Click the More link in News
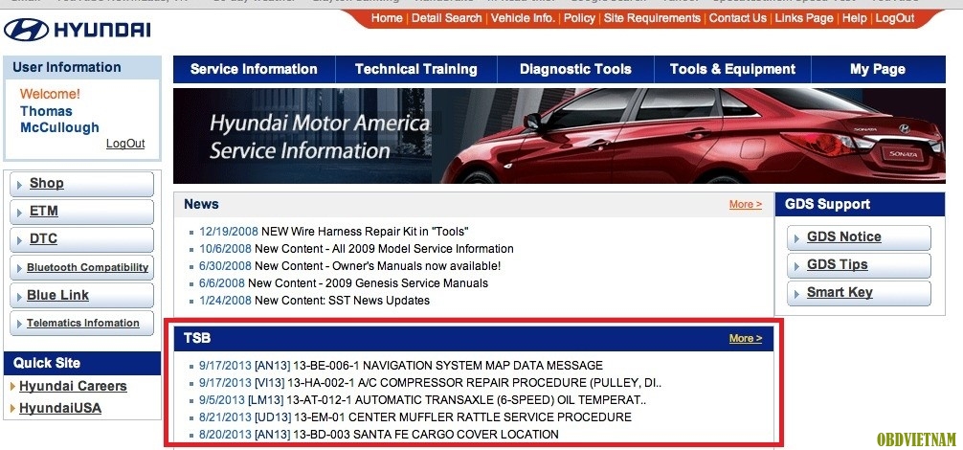This screenshot has width=963, height=450. (x=746, y=205)
